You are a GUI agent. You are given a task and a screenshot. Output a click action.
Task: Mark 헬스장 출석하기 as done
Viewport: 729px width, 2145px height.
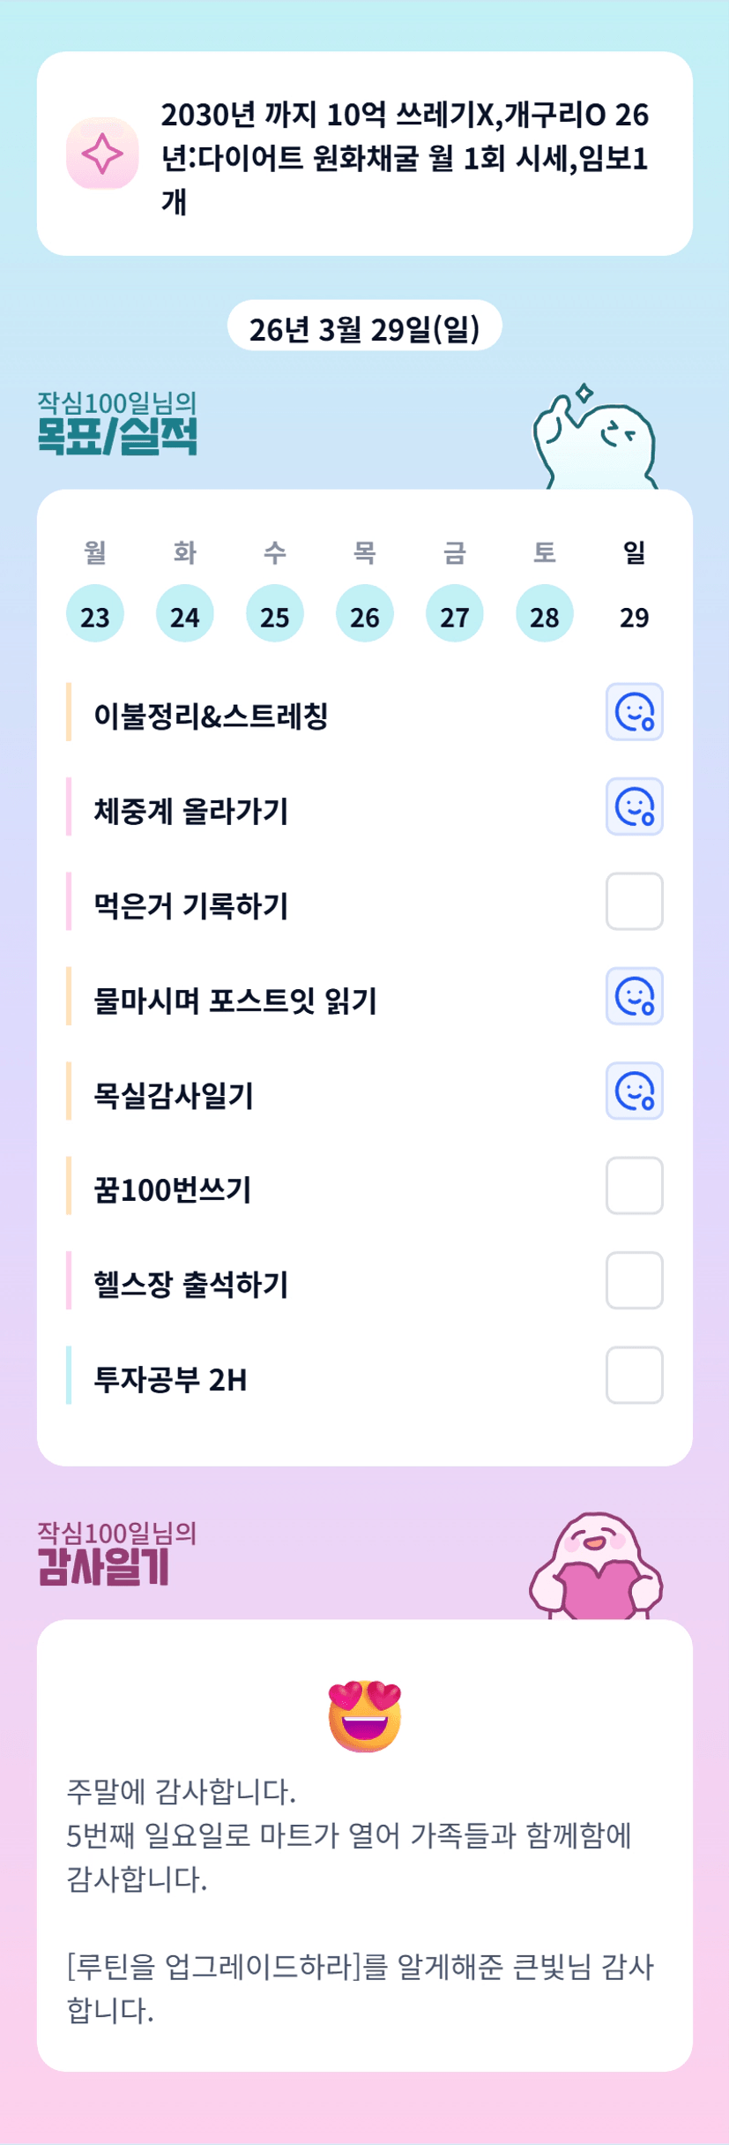[x=634, y=1280]
